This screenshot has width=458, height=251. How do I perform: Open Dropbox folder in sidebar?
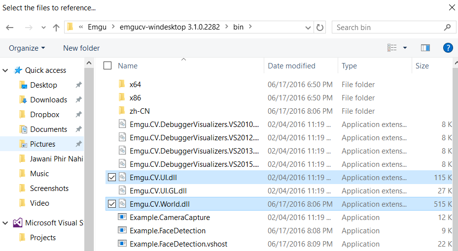tap(44, 115)
